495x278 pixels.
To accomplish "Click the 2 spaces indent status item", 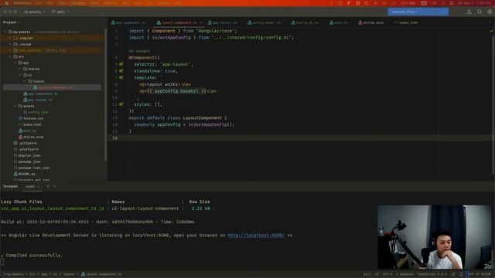I will tap(405, 274).
